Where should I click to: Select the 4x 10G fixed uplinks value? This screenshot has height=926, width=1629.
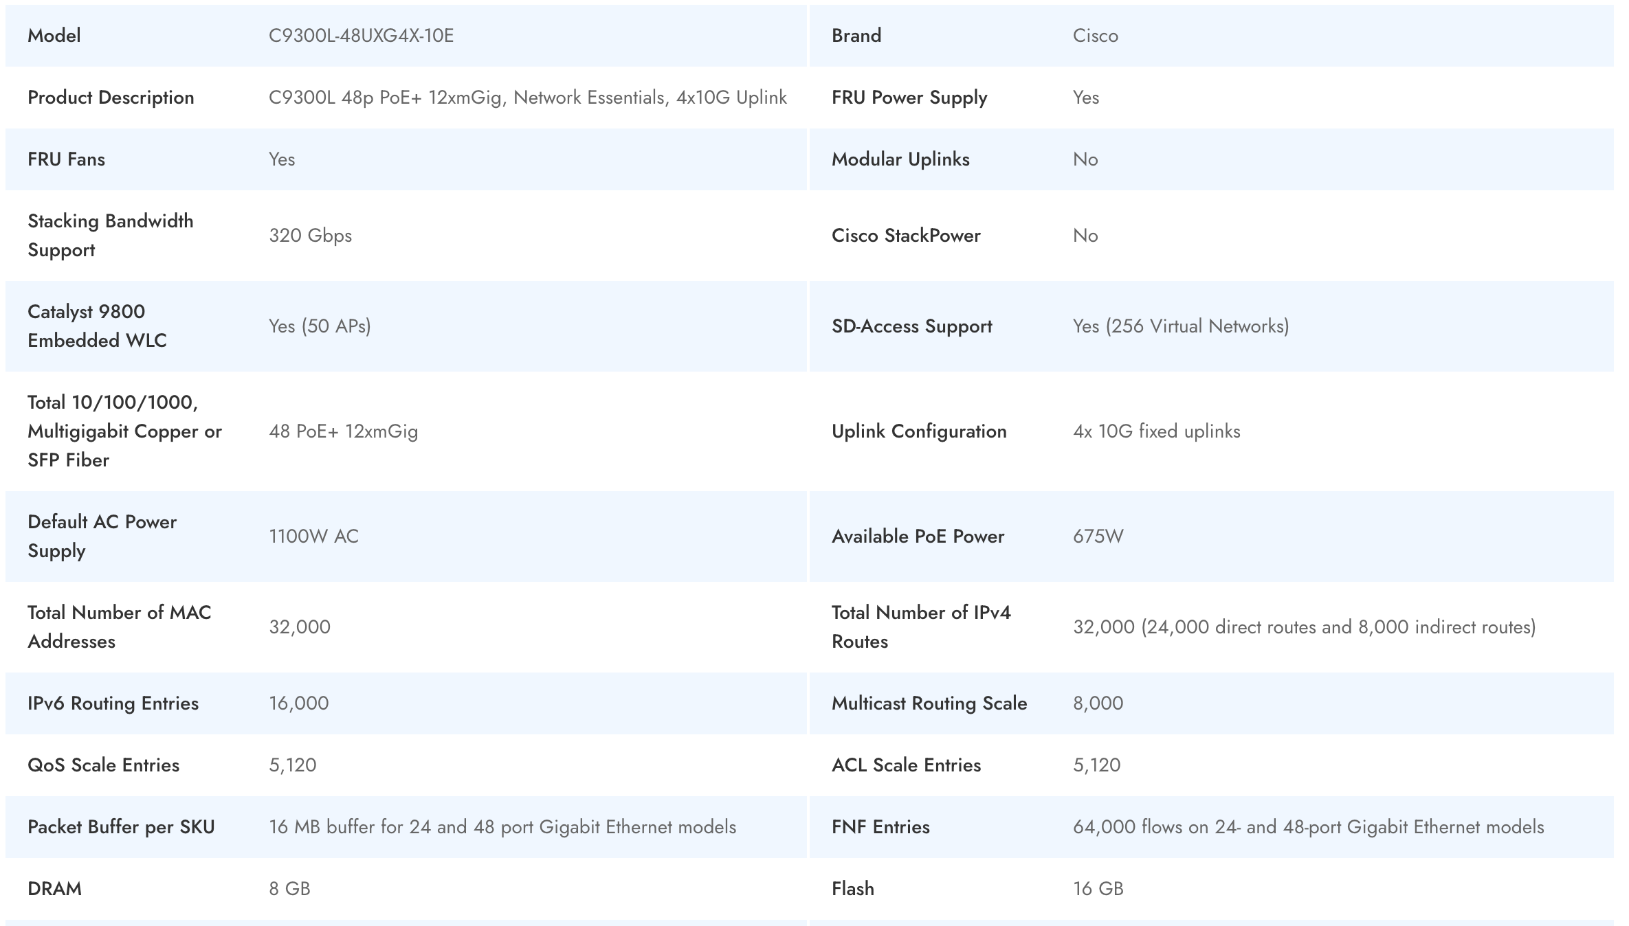point(1156,431)
